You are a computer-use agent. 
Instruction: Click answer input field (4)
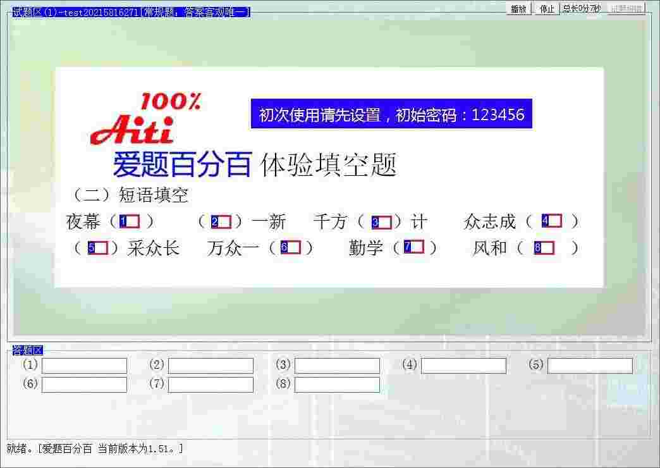point(465,365)
